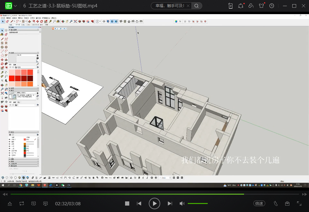Stop the video with the square button
The width and height of the screenshot is (309, 212).
pyautogui.click(x=127, y=203)
